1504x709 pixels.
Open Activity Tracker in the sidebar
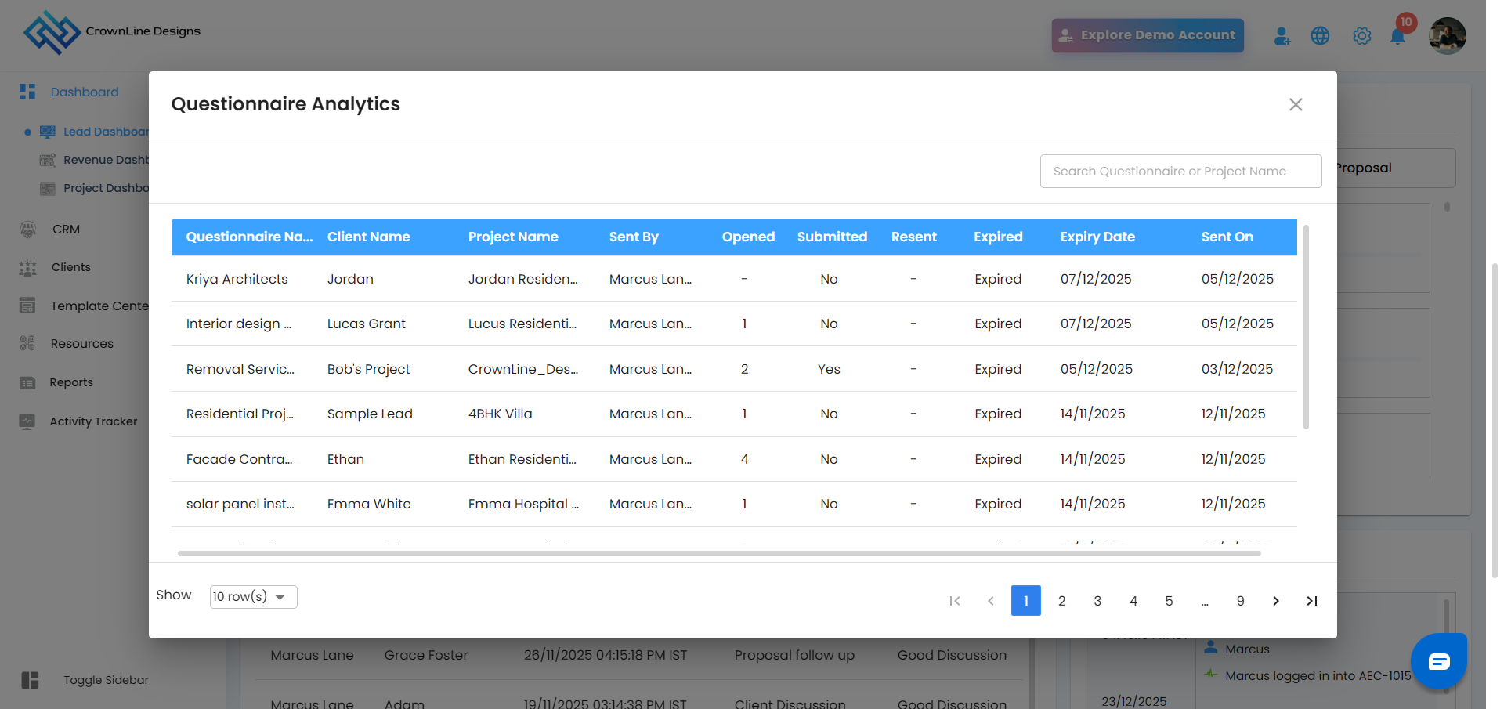click(93, 421)
